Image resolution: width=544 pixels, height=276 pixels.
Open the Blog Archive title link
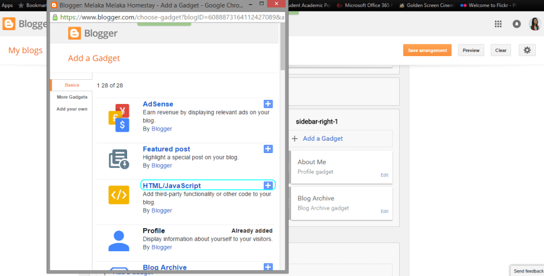[165, 267]
